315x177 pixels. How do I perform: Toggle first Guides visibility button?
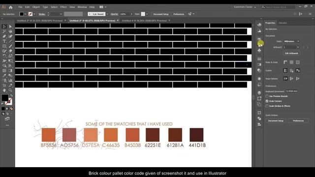pos(285,70)
